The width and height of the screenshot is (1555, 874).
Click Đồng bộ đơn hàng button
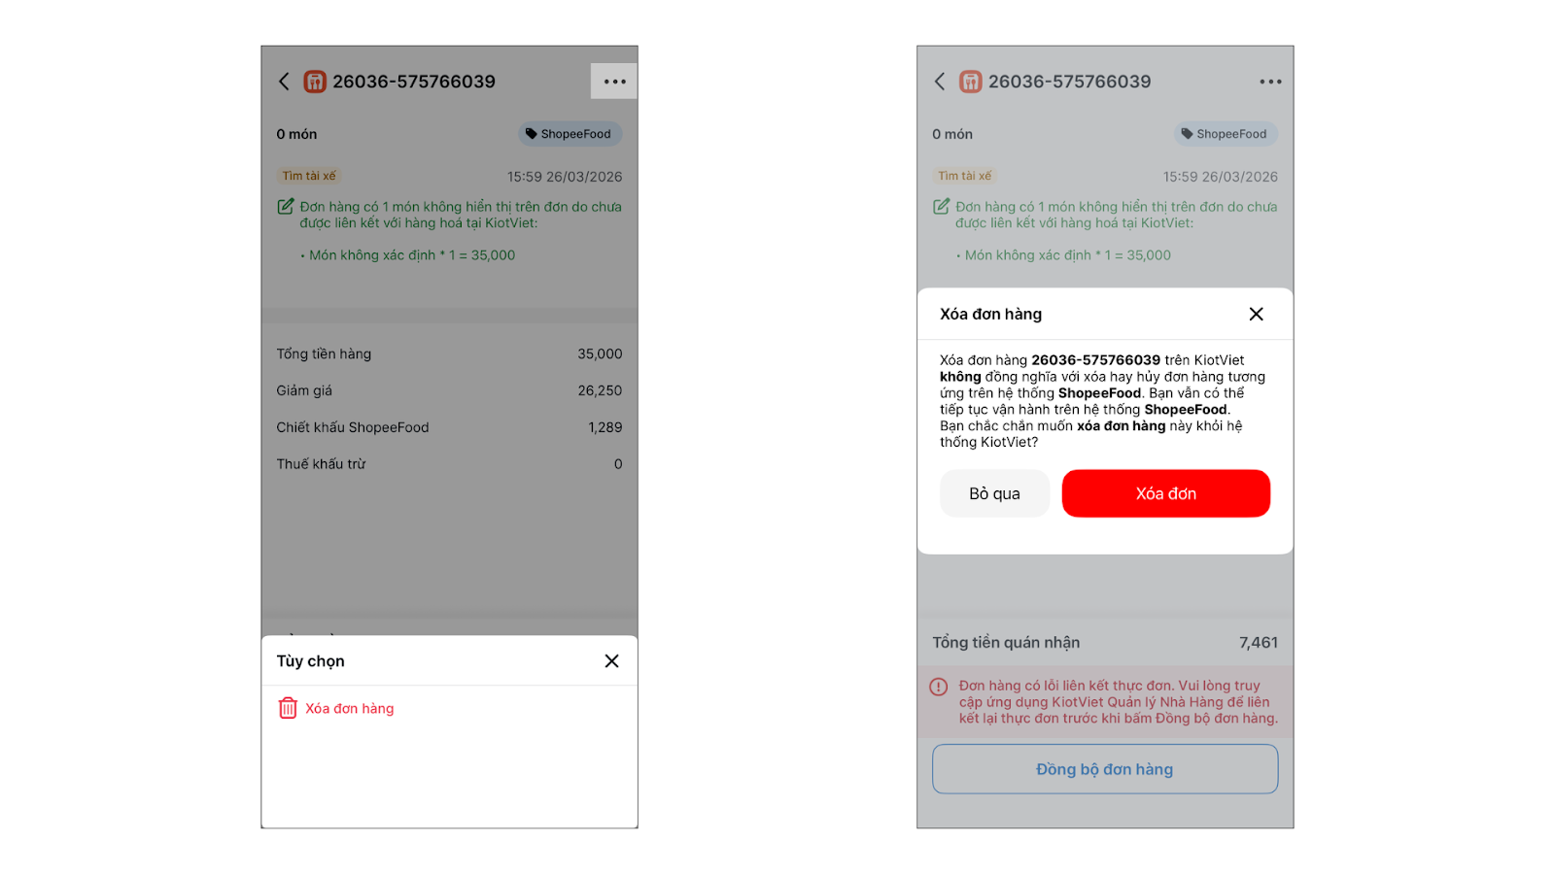coord(1104,769)
